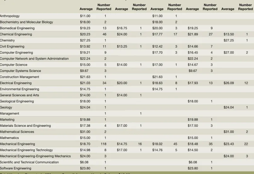Select the Electrical Engineering major name
The width and height of the screenshot is (254, 174).
tap(16, 83)
